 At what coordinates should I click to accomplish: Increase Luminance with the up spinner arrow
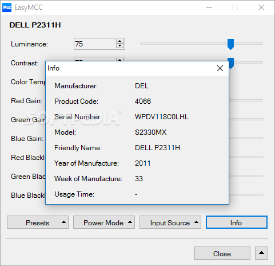[x=119, y=41]
